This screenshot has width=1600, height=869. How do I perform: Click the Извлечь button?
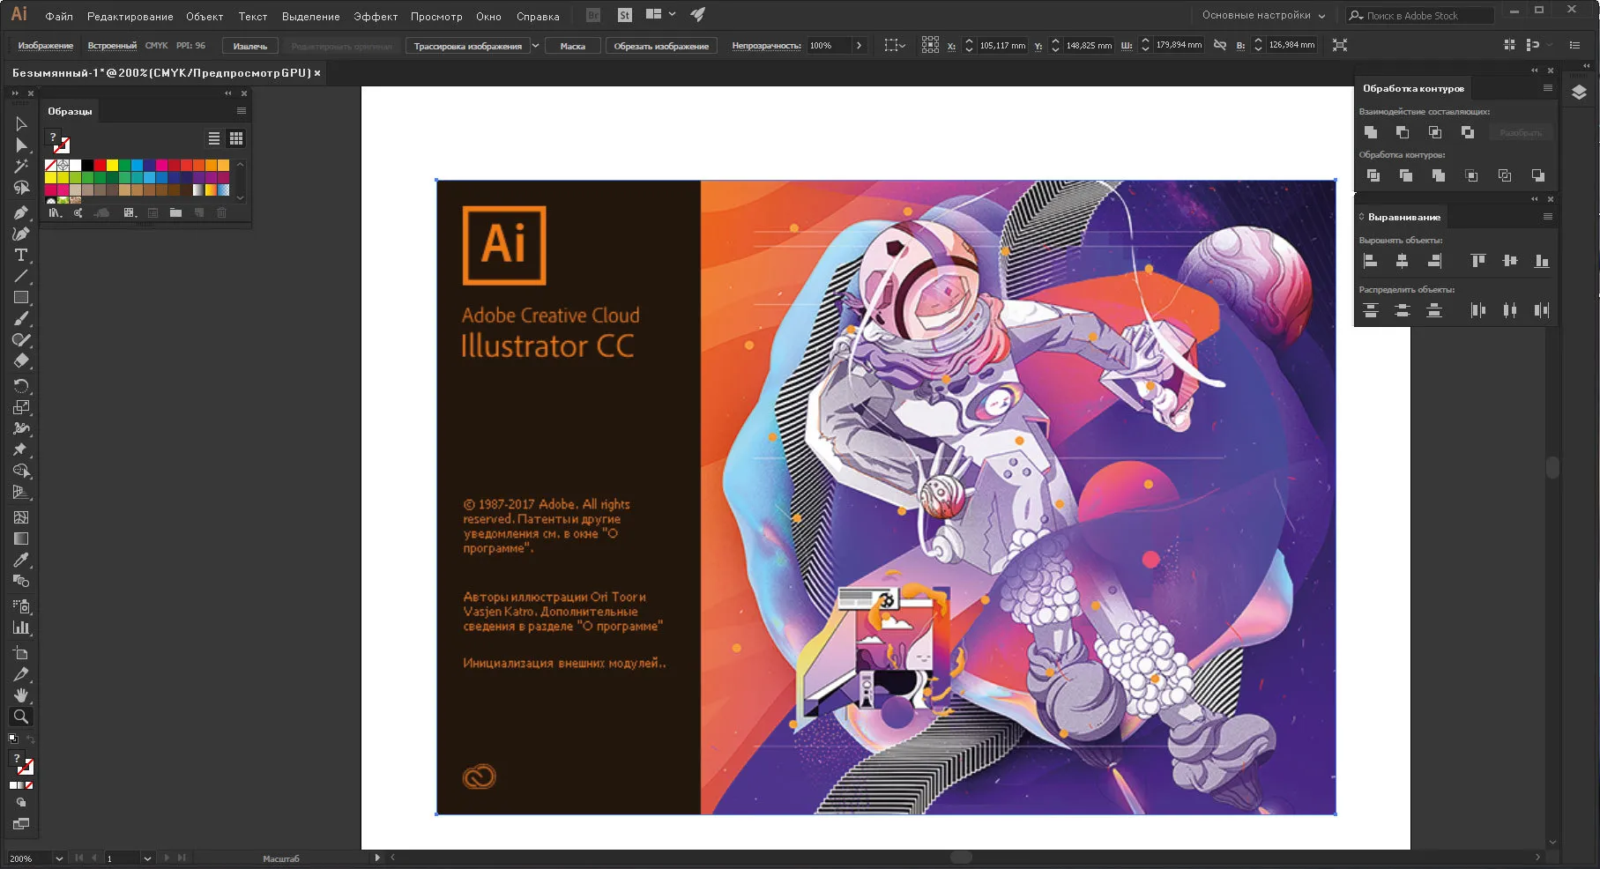(250, 46)
